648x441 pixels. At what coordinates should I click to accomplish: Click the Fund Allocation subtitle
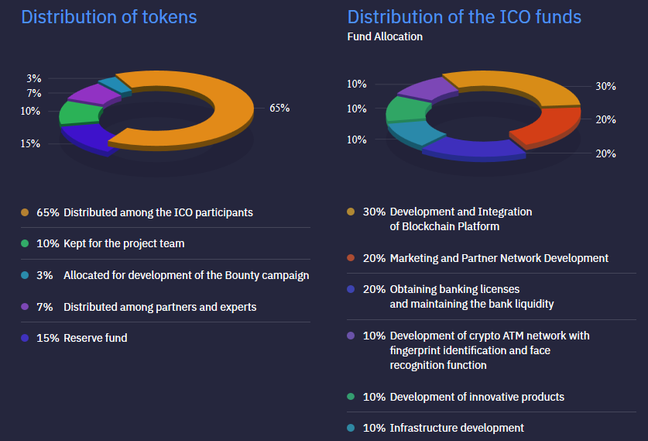pos(385,36)
